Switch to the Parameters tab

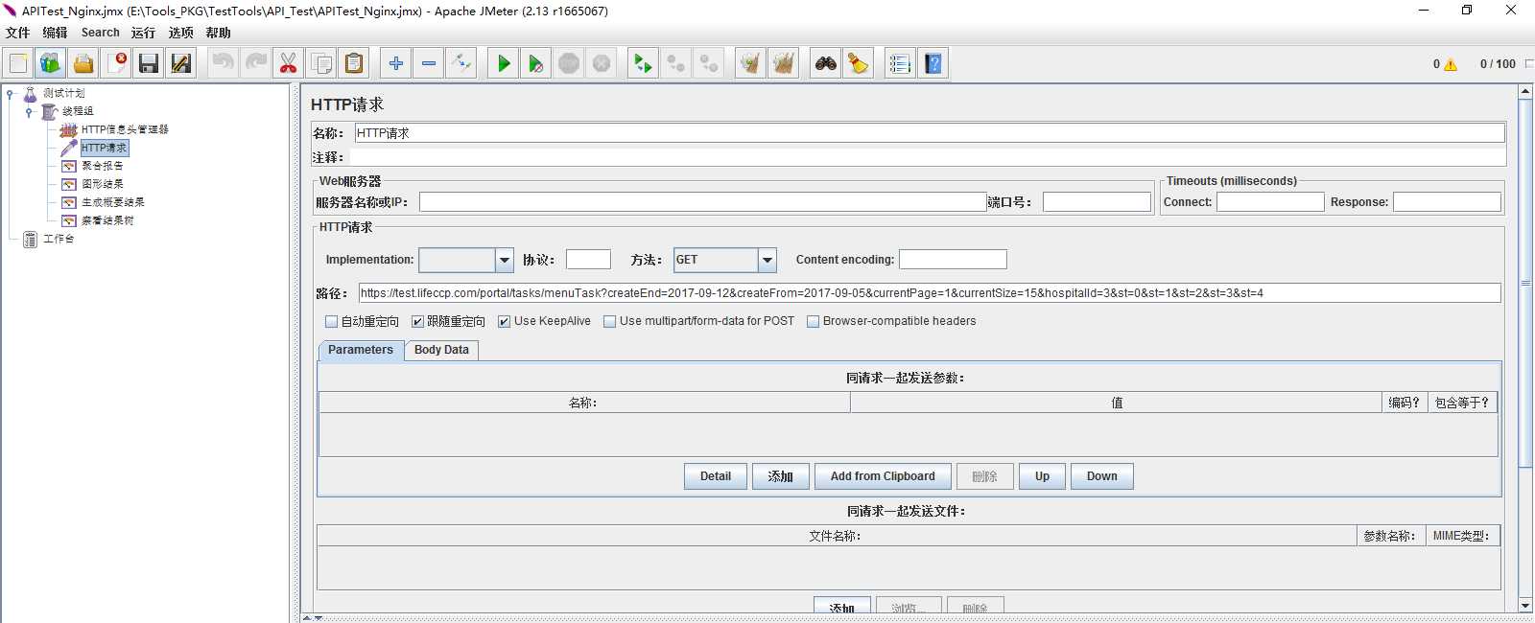pos(361,350)
